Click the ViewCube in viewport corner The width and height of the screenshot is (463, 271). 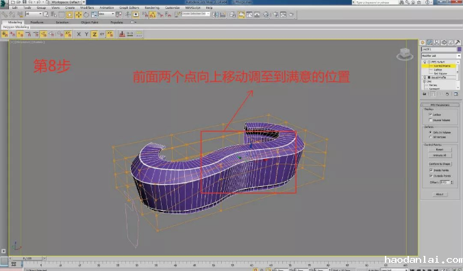coord(405,54)
